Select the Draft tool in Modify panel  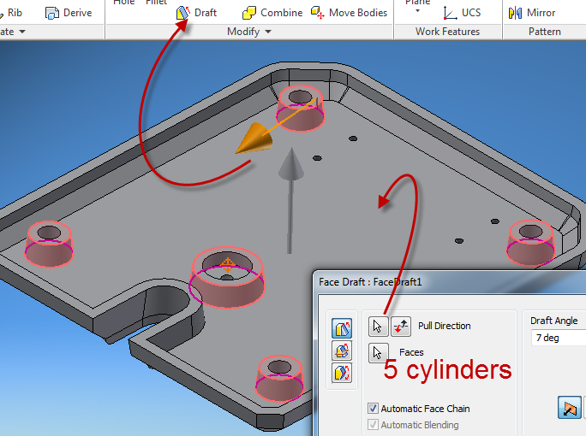point(196,13)
